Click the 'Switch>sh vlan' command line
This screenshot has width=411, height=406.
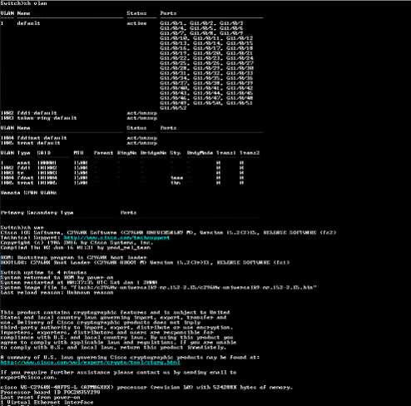point(23,3)
